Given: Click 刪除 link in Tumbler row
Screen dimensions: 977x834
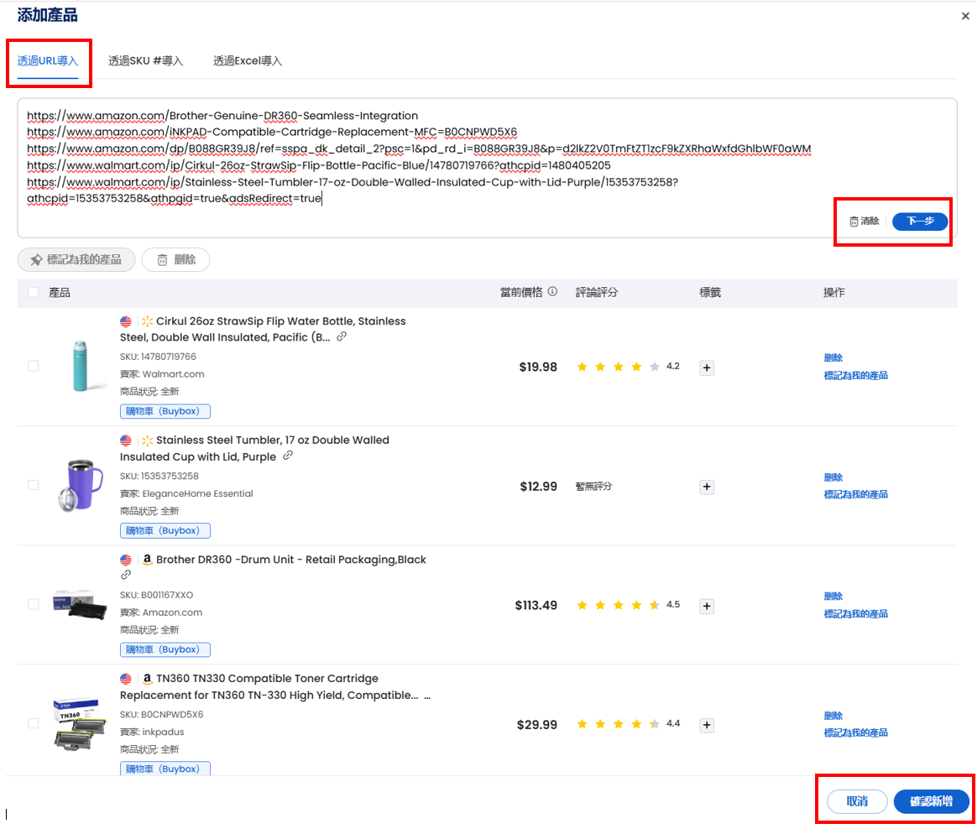Looking at the screenshot, I should click(x=833, y=477).
